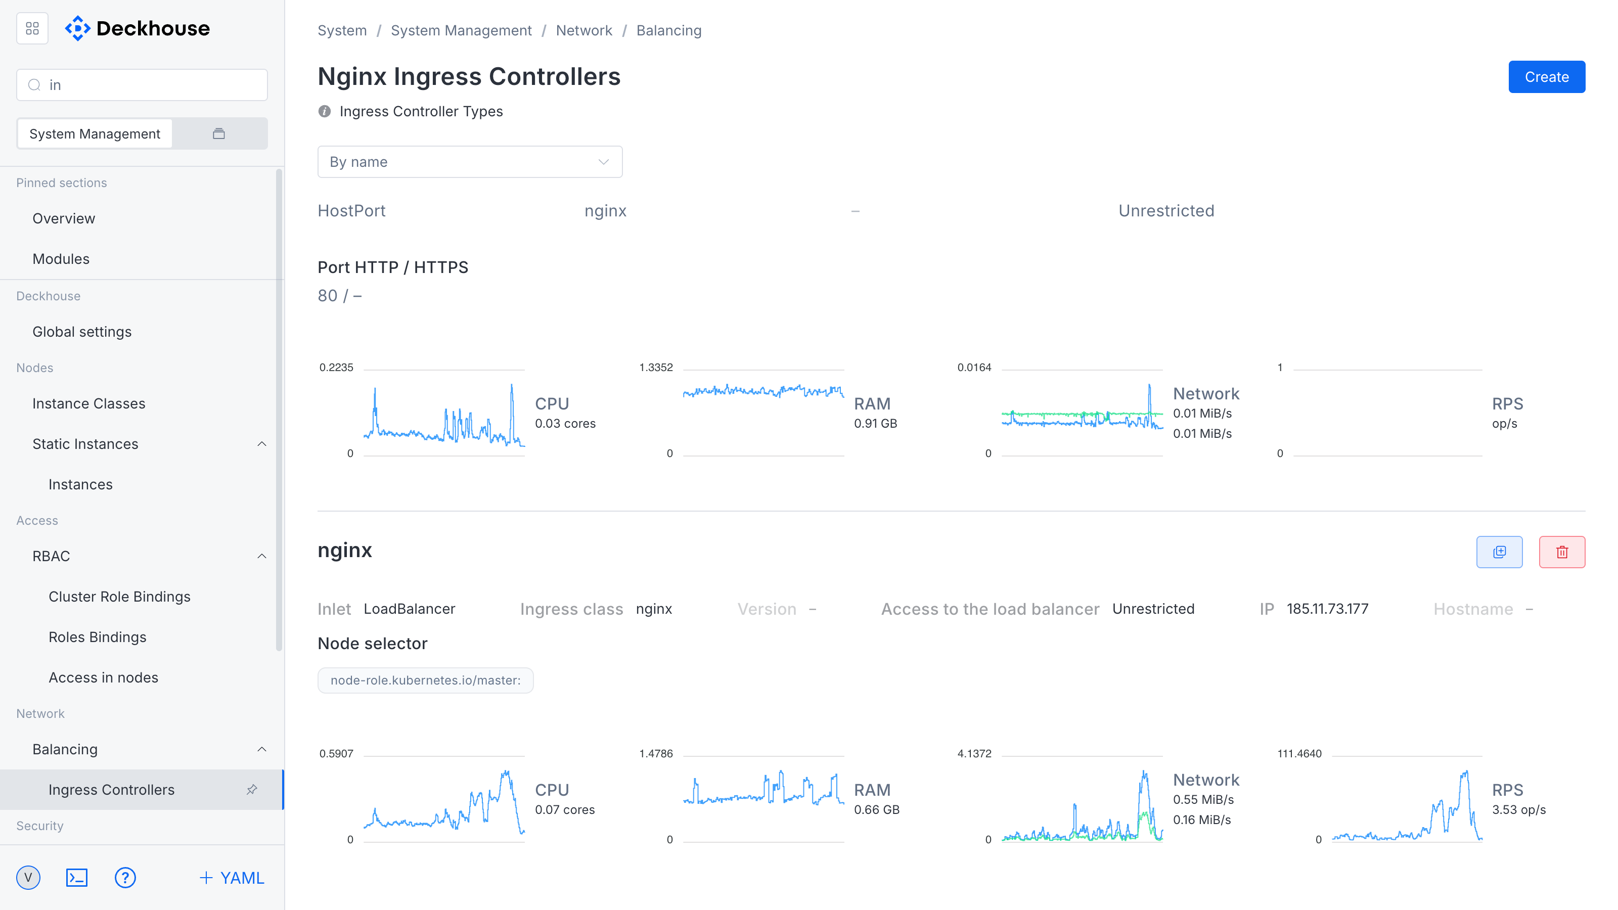Click the node-role.kubernetes.io/master selector tag

pyautogui.click(x=426, y=680)
